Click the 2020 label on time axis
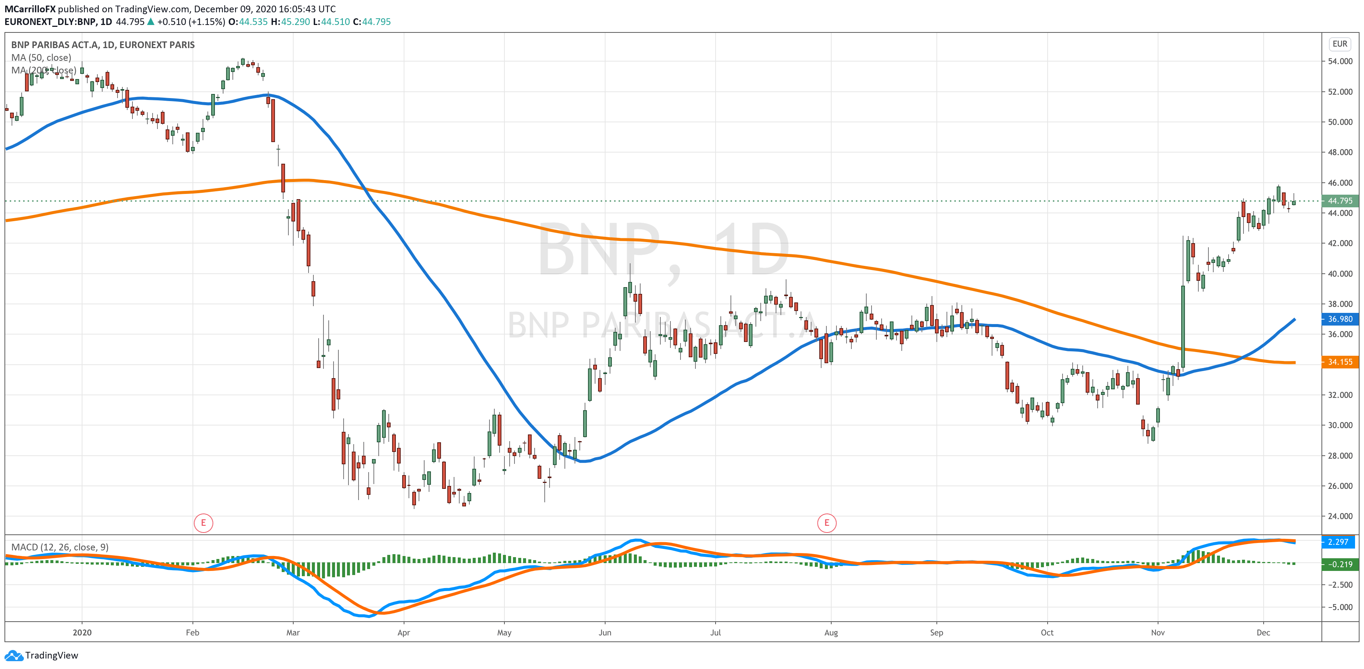Viewport: 1364px width, 669px height. tap(82, 632)
